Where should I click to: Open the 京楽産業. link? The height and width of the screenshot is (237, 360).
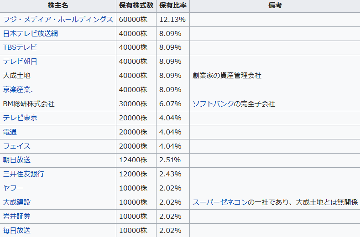[x=18, y=89]
